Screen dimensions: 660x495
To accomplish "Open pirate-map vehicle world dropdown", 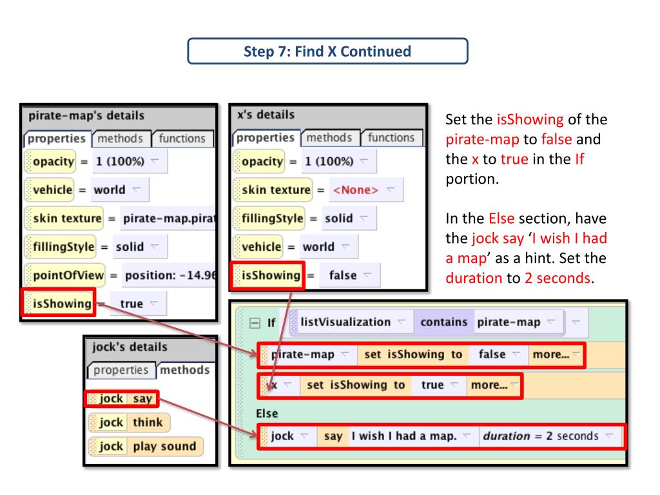I will tap(121, 190).
